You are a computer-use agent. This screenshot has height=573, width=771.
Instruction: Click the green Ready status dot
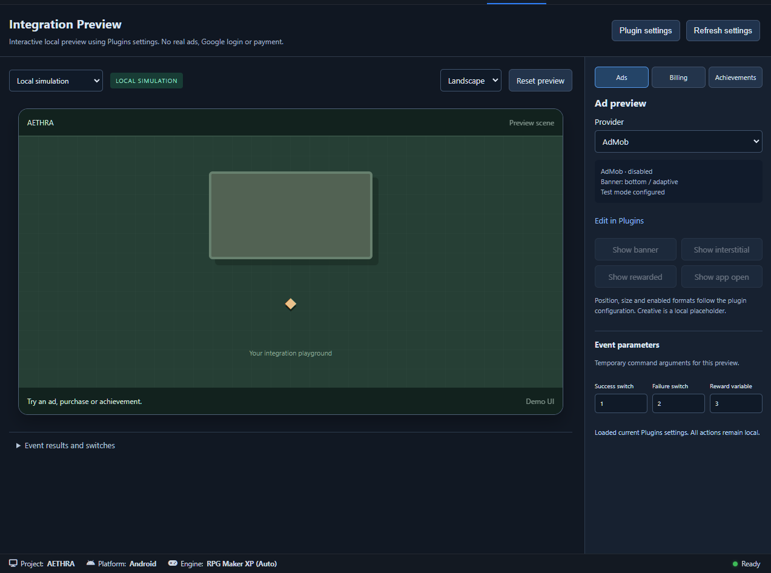(x=735, y=564)
